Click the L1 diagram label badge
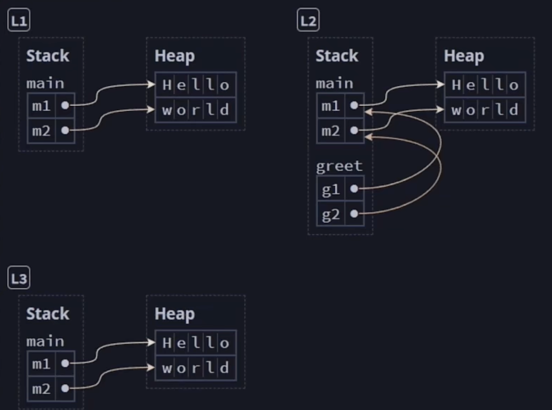Image resolution: width=552 pixels, height=410 pixels. [19, 22]
